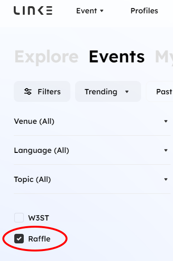
Task: Click the small arrow beside Event
Action: pos(102,11)
